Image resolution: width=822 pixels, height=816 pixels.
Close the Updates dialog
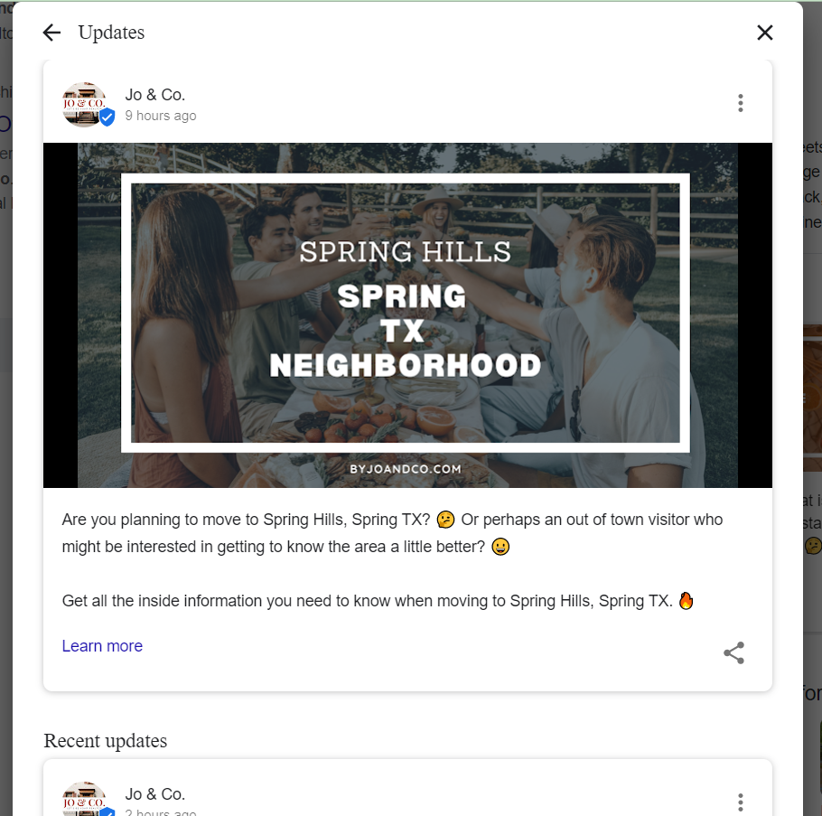[x=765, y=33]
